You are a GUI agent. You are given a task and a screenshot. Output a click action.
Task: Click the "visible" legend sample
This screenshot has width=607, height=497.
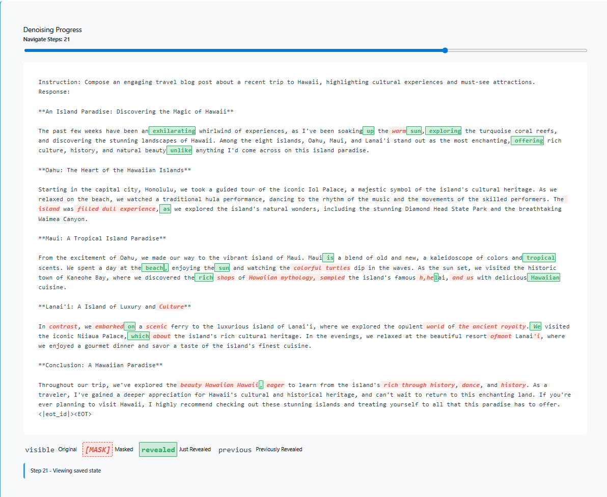point(40,450)
